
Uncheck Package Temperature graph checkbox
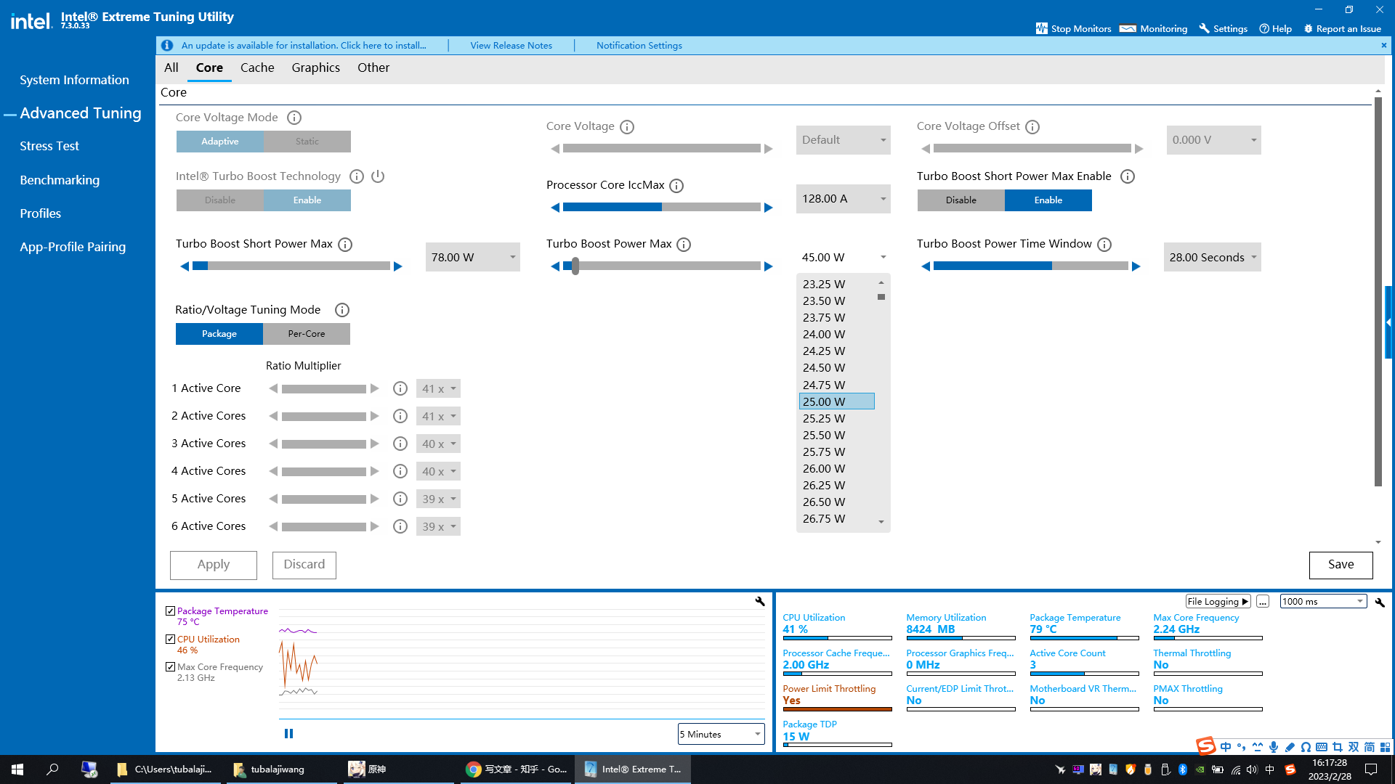click(170, 611)
